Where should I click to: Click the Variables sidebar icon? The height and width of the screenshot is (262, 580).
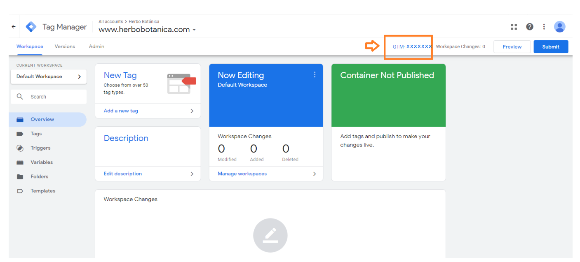pyautogui.click(x=20, y=162)
